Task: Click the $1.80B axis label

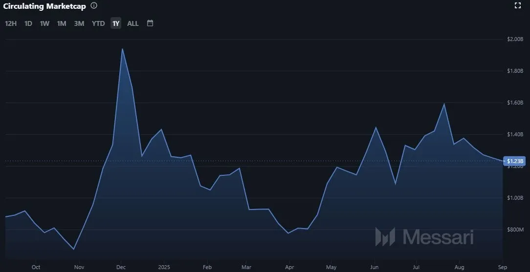Action: (515, 71)
